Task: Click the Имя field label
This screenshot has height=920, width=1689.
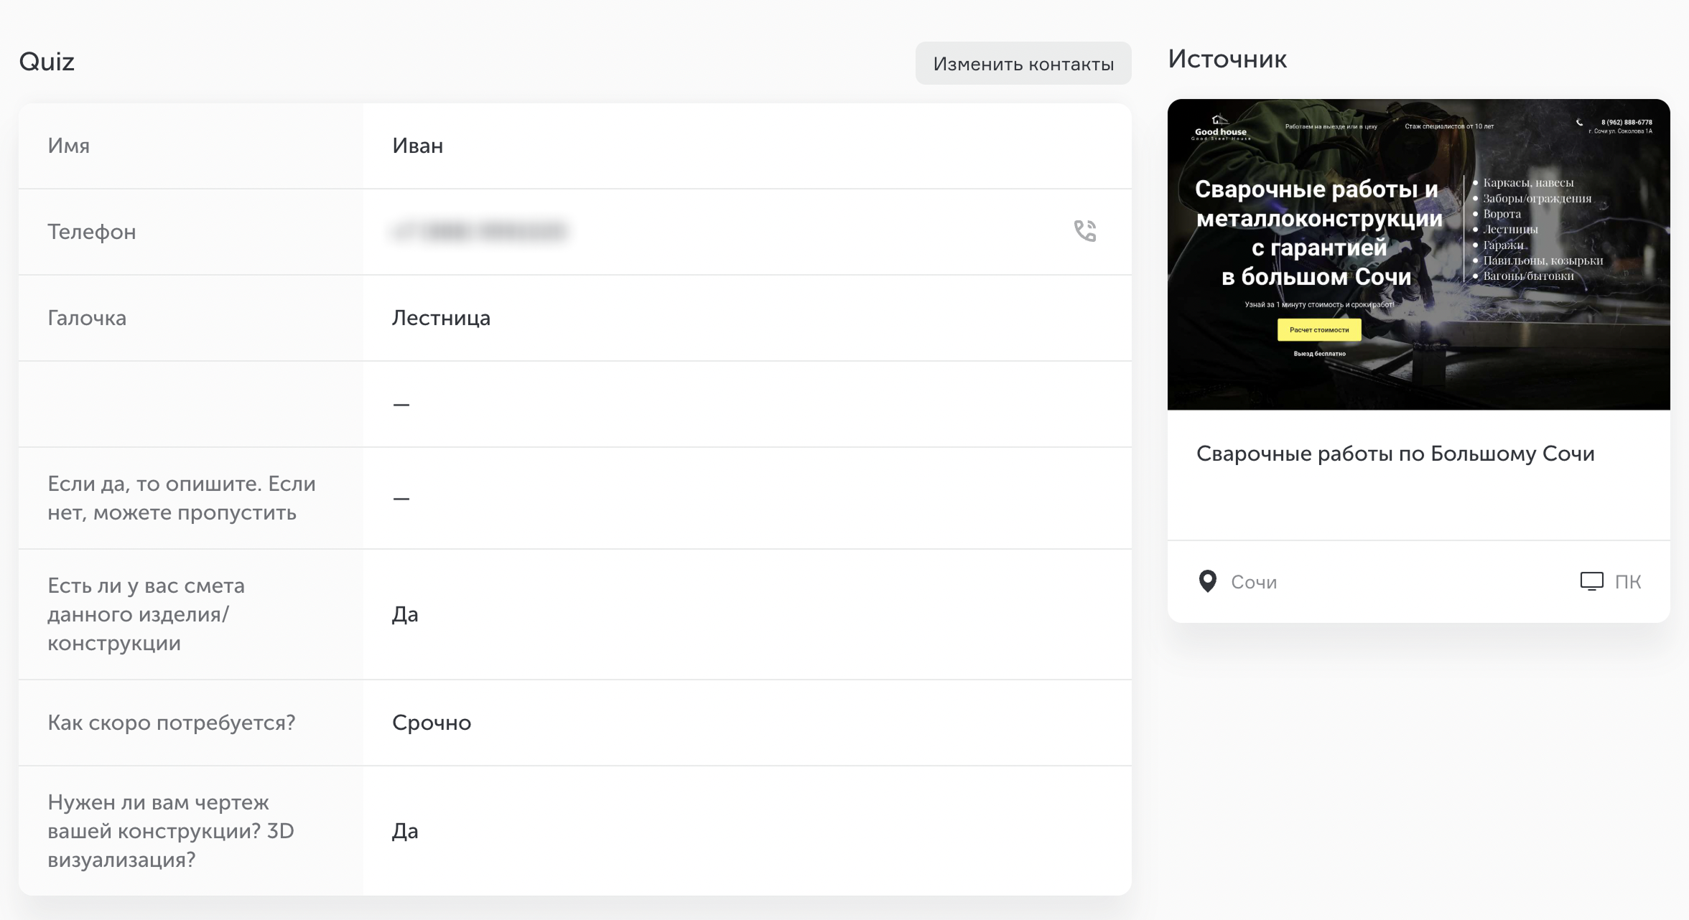Action: [69, 146]
